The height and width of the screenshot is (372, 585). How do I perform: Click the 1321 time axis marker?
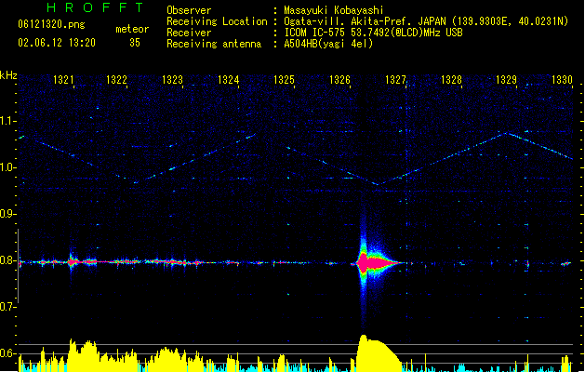click(63, 79)
